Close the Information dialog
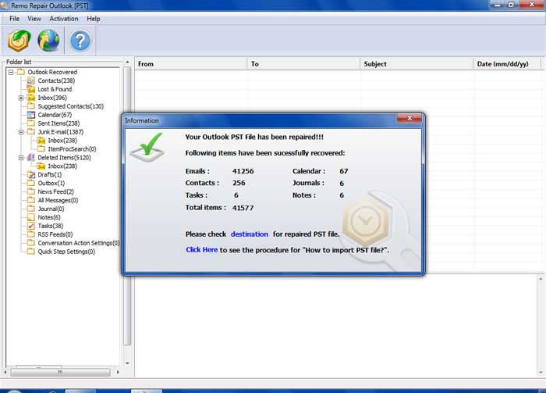The image size is (546, 393). tap(409, 119)
